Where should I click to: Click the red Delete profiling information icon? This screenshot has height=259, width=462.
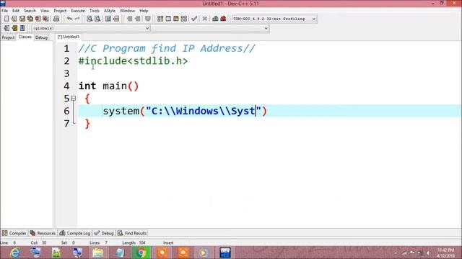223,19
